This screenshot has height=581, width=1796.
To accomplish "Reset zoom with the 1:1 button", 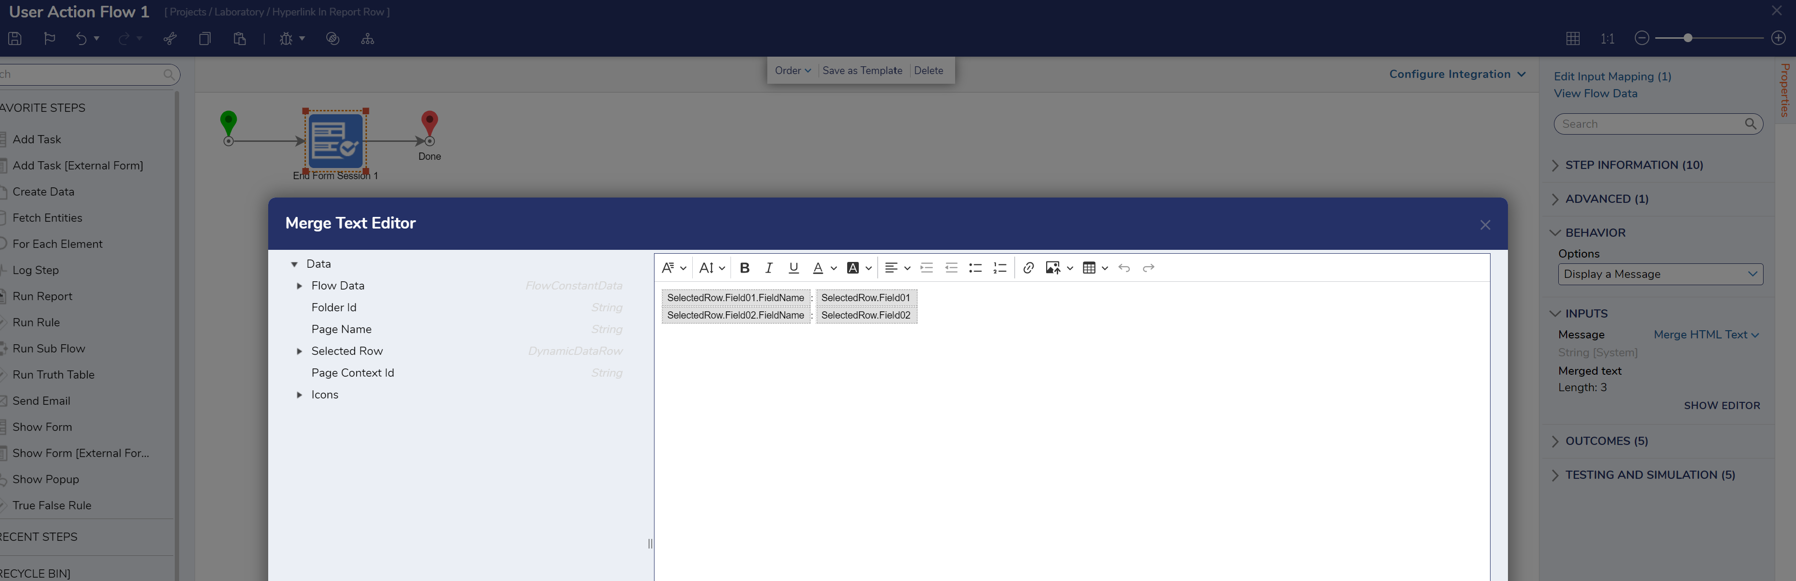I will pyautogui.click(x=1608, y=39).
